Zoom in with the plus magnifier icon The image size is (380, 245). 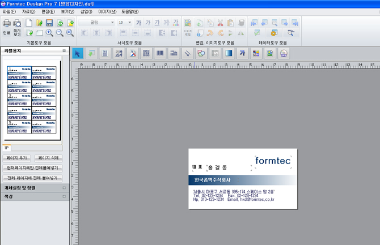pos(49,33)
